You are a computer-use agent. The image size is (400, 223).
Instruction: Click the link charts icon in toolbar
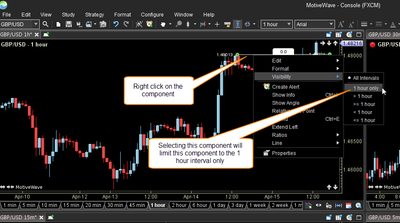pyautogui.click(x=247, y=24)
